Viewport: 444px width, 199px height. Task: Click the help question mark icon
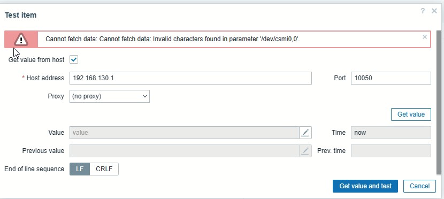click(423, 11)
